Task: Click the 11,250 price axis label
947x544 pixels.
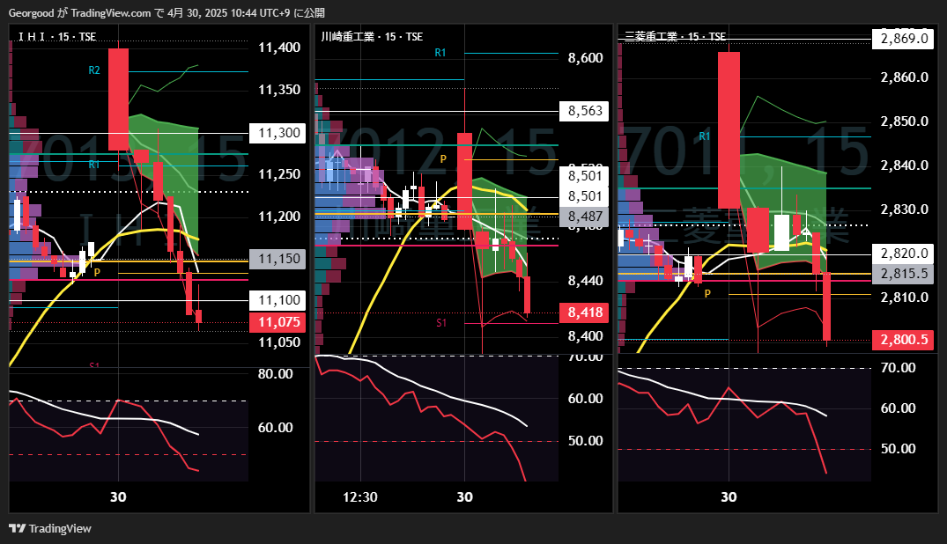Action: (279, 174)
